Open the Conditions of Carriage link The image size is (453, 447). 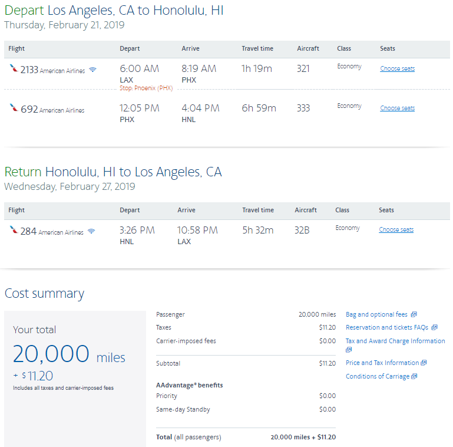377,376
